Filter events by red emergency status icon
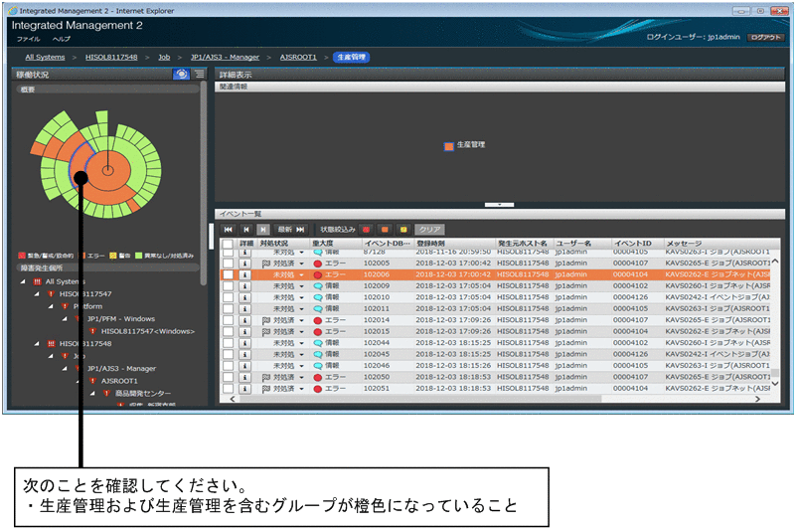The image size is (798, 530). point(366,230)
